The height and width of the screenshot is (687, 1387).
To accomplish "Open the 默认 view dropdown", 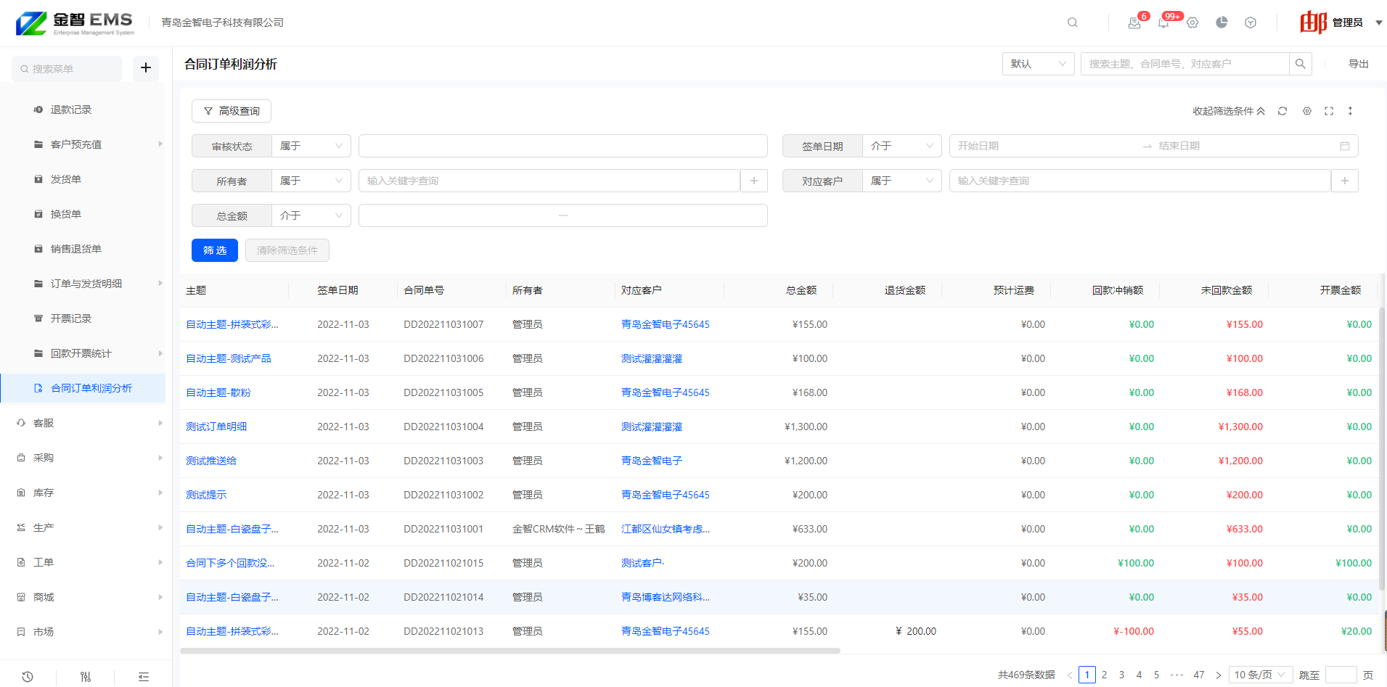I will 1038,64.
